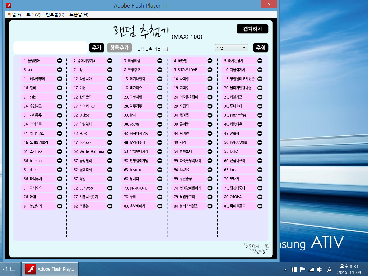The width and height of the screenshot is (368, 276).
Task: Show hidden tray icons arrow
Action: [285, 270]
